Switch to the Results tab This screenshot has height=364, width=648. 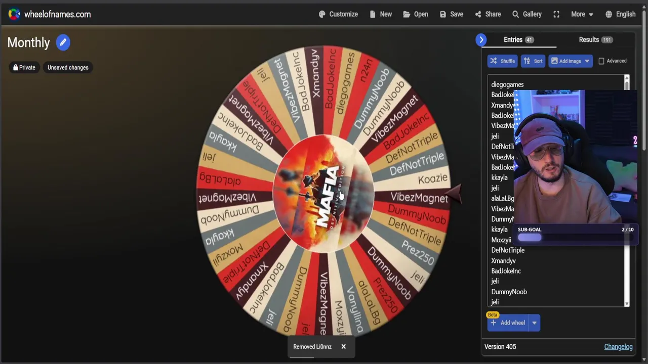(x=595, y=39)
